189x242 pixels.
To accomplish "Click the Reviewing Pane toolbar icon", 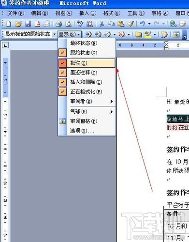I will pyautogui.click(x=176, y=34).
